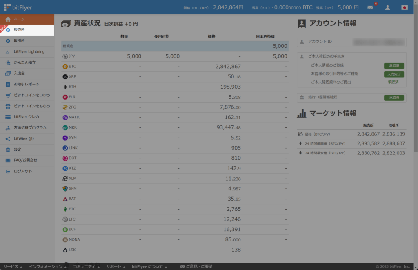Click the お客様の取引目的等のご確認 label
The height and width of the screenshot is (270, 418).
point(335,74)
